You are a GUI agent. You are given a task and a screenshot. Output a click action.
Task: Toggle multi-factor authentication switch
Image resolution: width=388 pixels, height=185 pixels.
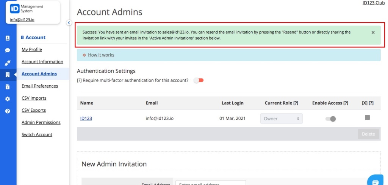(x=199, y=80)
